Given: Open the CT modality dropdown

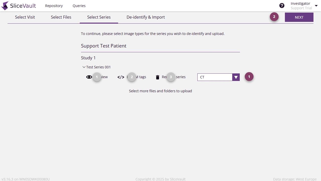Looking at the screenshot, I should (235, 77).
